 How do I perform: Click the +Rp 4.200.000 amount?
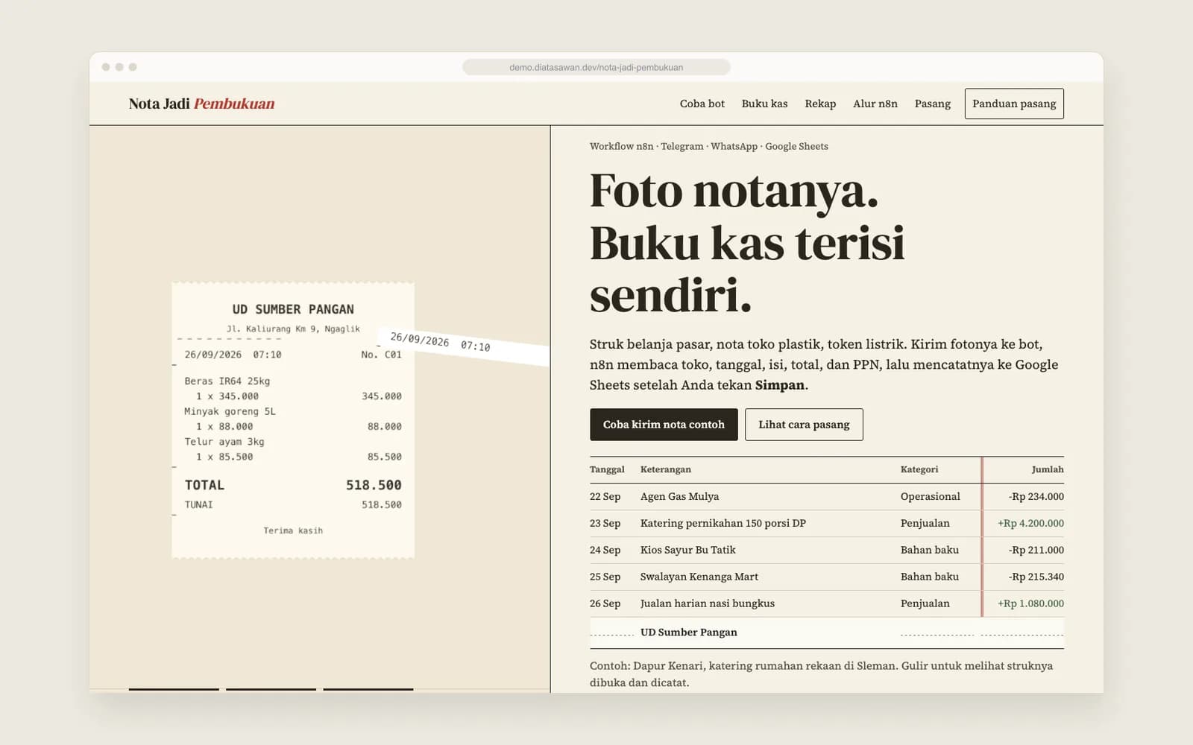coord(1030,523)
